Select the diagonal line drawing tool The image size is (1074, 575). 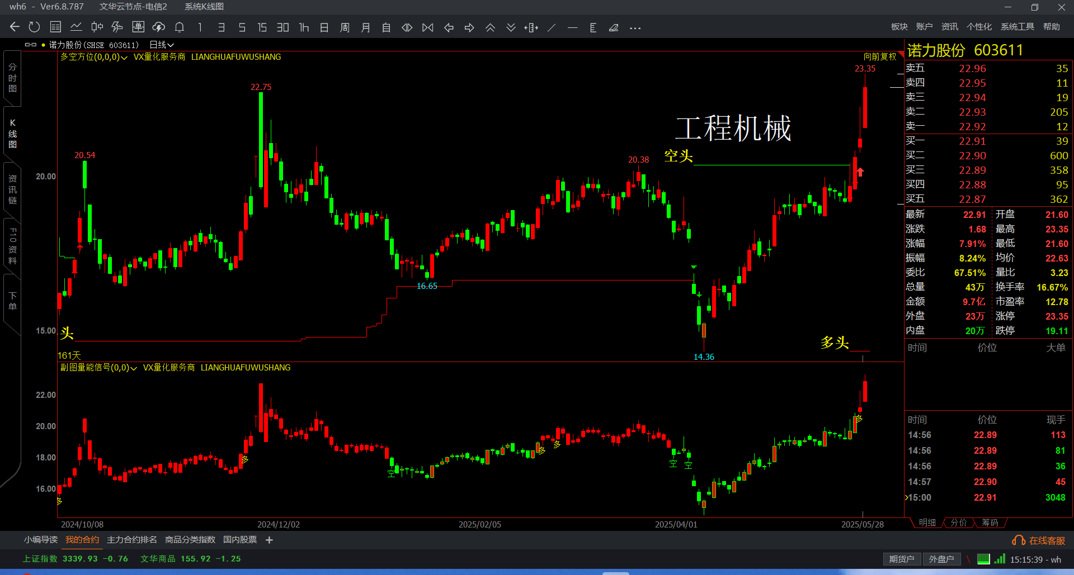(552, 27)
